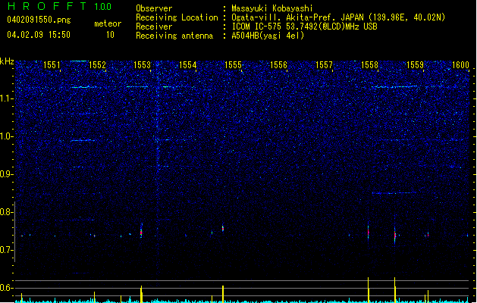Click the 1.1 kHz frequency label
The width and height of the screenshot is (477, 303).
[x=7, y=98]
